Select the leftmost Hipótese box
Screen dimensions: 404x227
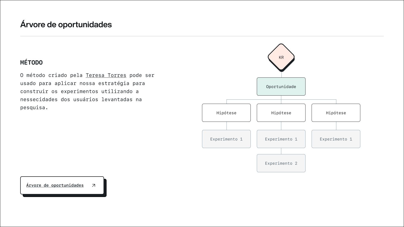click(x=226, y=113)
